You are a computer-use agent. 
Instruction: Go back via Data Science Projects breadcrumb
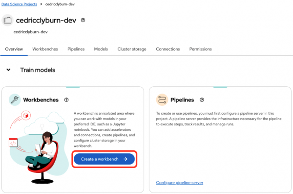click(x=19, y=4)
